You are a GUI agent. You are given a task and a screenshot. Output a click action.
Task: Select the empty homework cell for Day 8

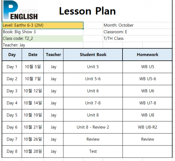click(x=147, y=151)
